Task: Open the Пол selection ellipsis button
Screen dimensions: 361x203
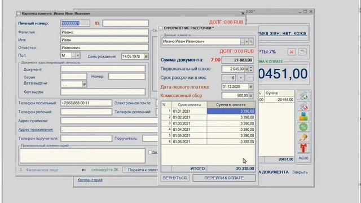Action: point(74,55)
